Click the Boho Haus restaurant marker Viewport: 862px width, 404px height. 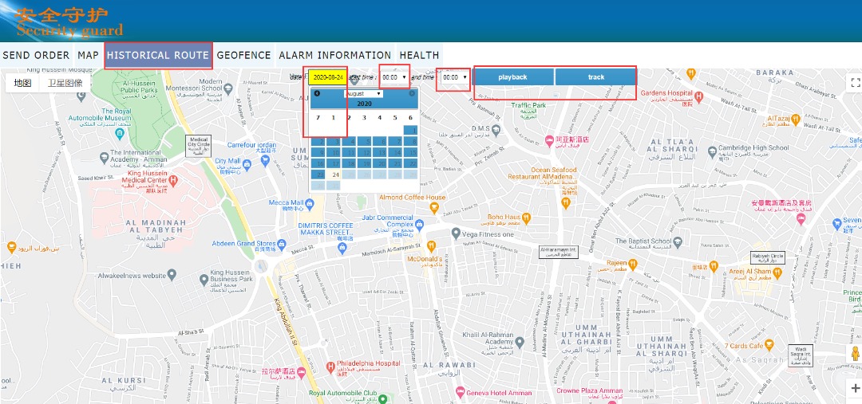click(526, 218)
